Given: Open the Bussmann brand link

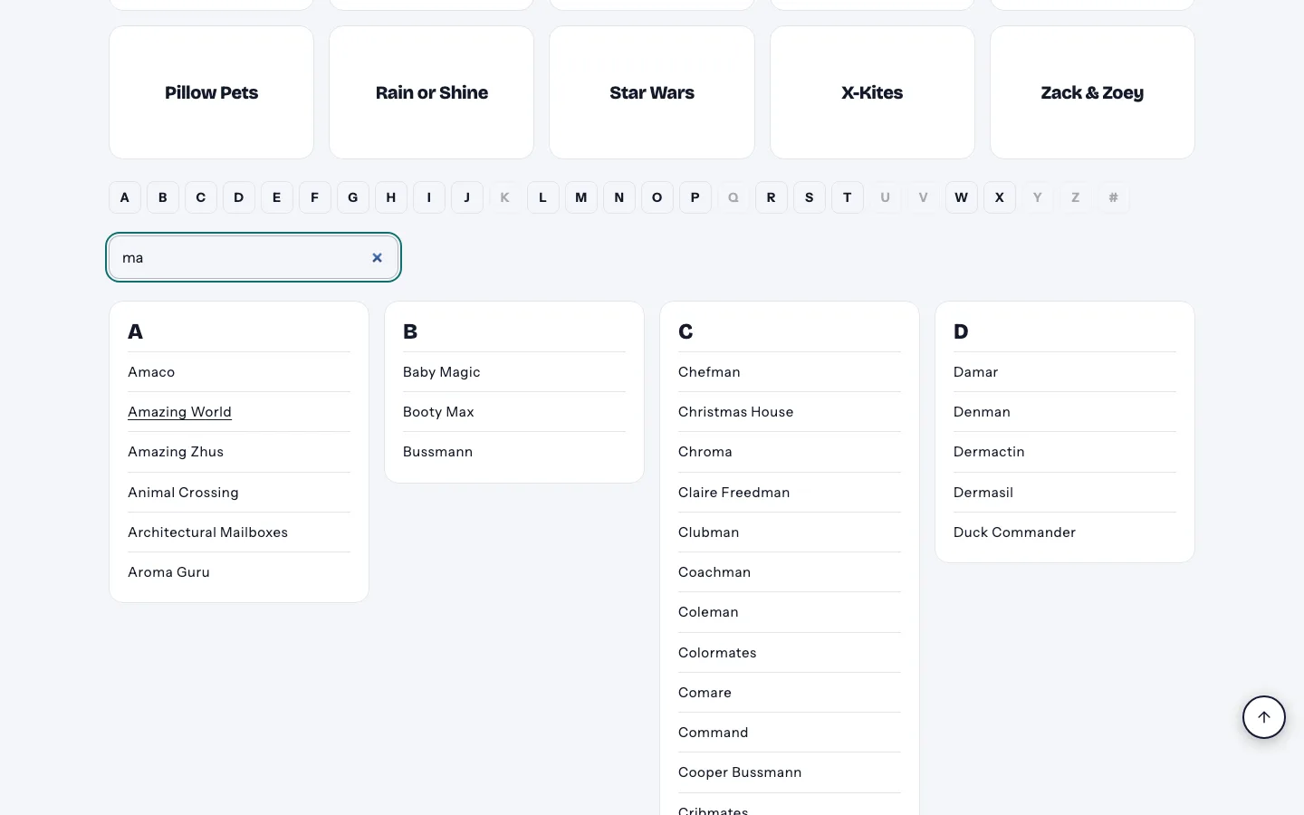Looking at the screenshot, I should (437, 452).
